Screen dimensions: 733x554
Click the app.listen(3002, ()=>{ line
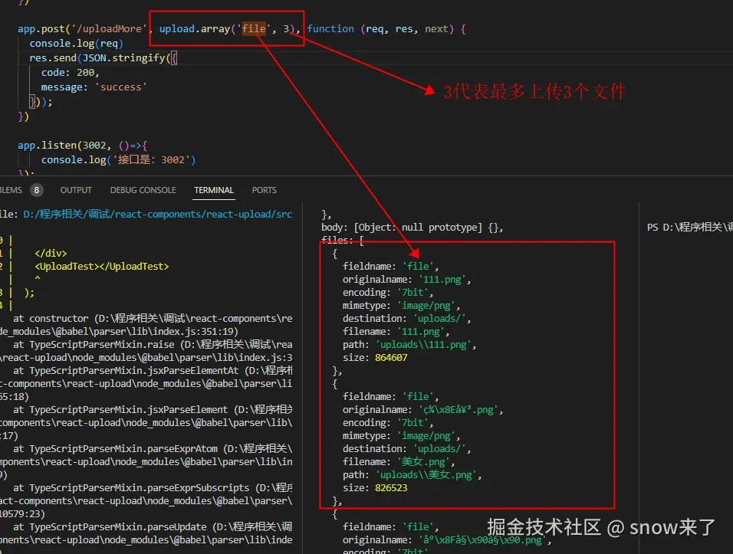pos(82,146)
